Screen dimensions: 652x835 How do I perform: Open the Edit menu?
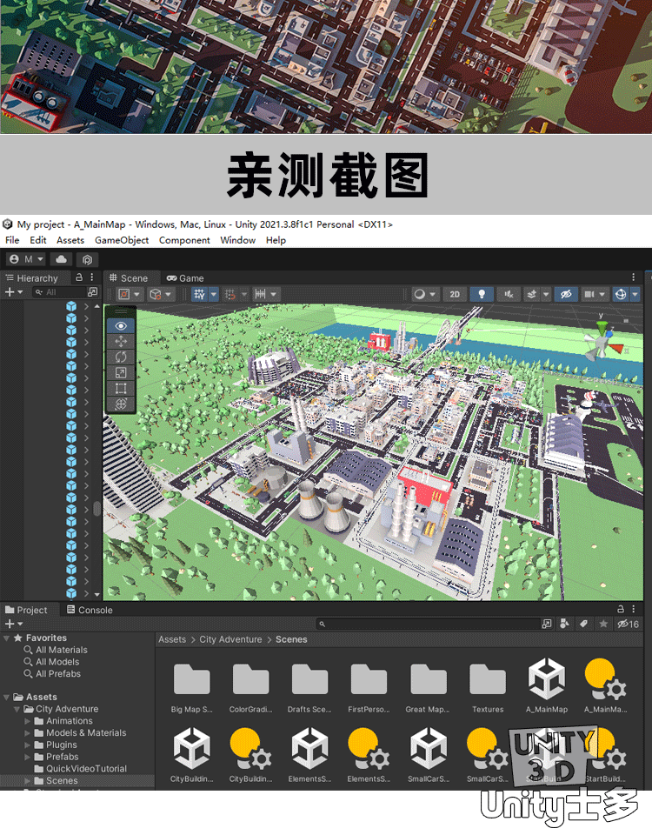(x=37, y=240)
